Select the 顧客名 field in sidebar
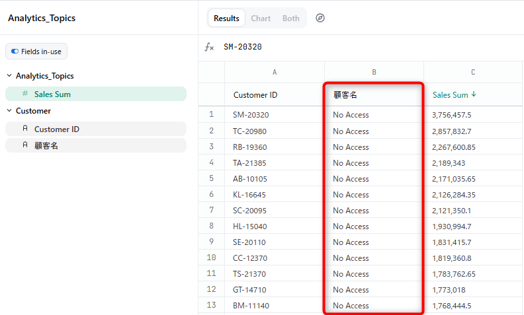 click(96, 145)
